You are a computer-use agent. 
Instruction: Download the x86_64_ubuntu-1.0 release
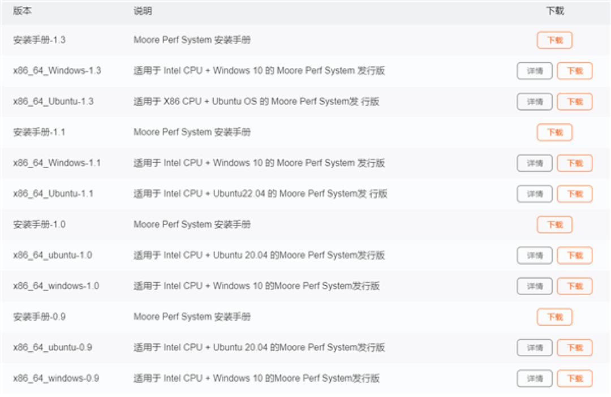point(575,255)
